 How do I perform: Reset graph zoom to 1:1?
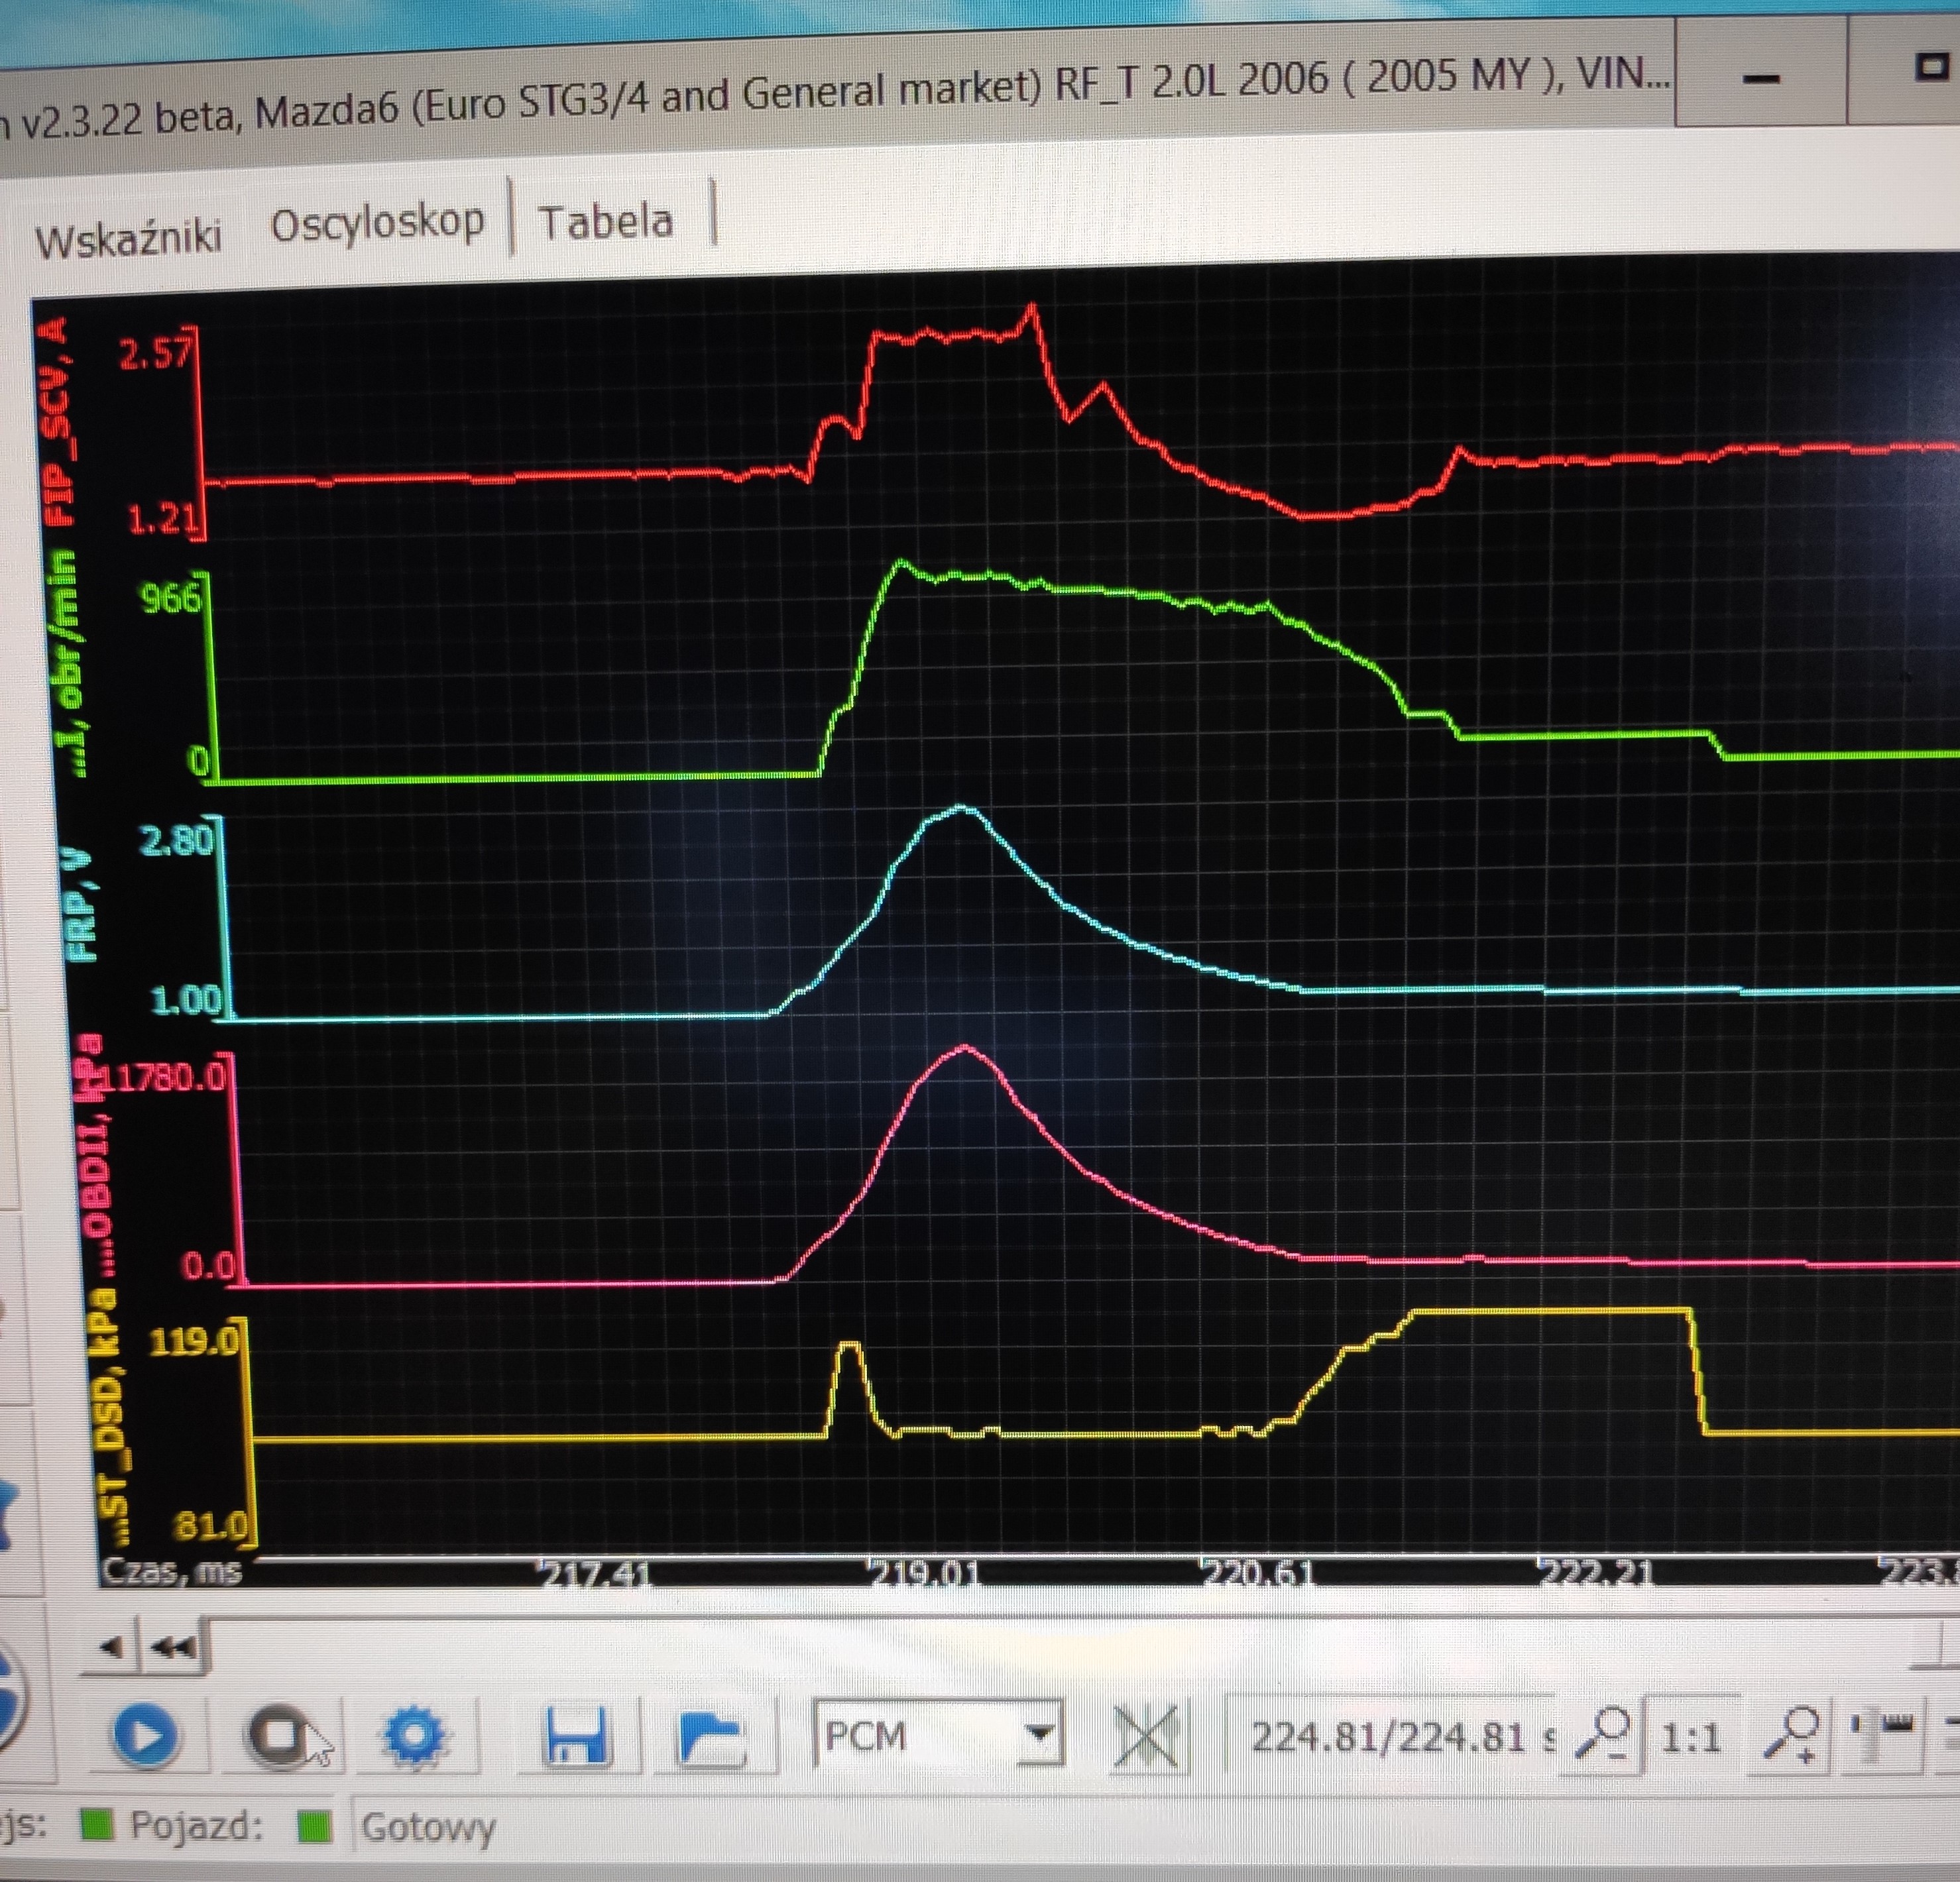pyautogui.click(x=1691, y=1738)
